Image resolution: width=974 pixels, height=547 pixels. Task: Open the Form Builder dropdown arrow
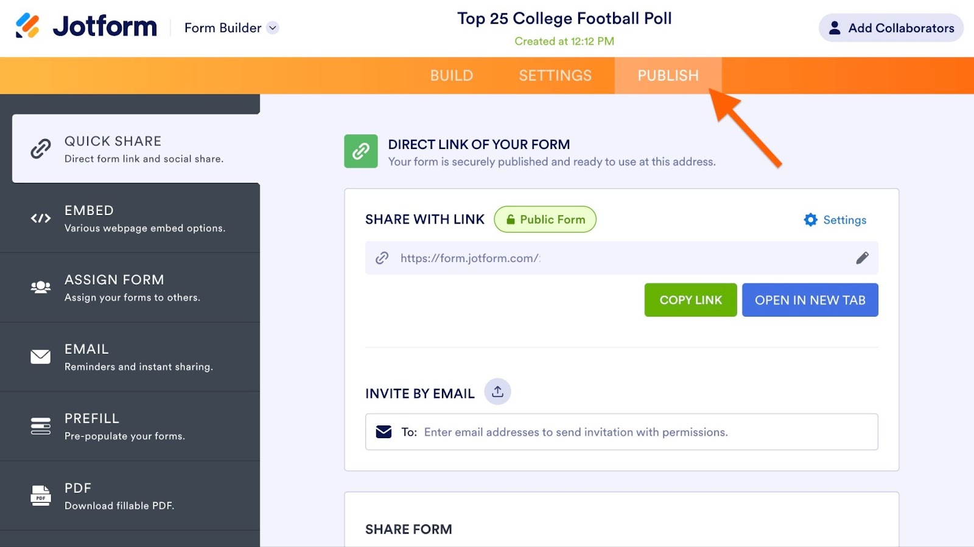point(273,28)
